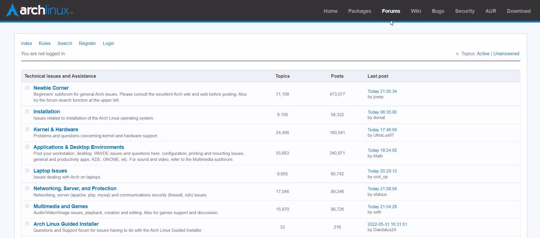Select the AUR navigation item

pos(491,11)
